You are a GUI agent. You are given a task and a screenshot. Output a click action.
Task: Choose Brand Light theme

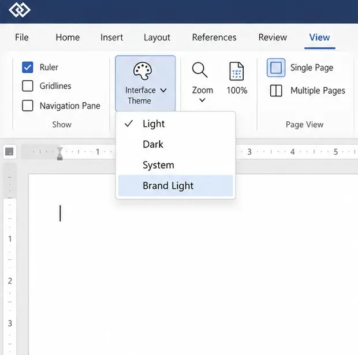click(176, 186)
